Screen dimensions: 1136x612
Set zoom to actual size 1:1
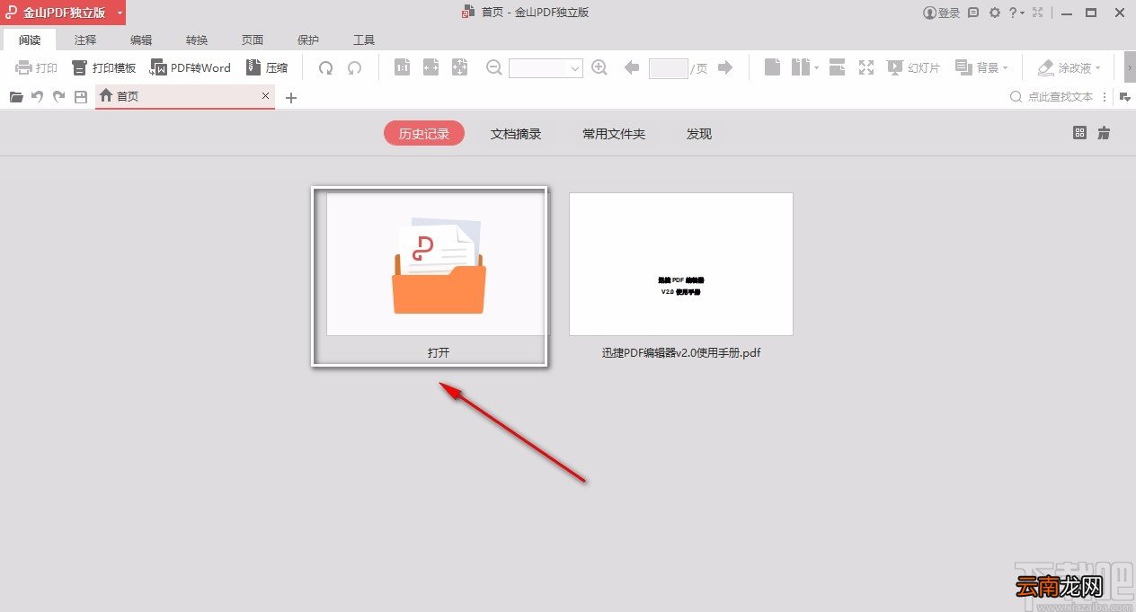click(403, 67)
